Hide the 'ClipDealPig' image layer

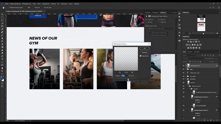(x=183, y=106)
